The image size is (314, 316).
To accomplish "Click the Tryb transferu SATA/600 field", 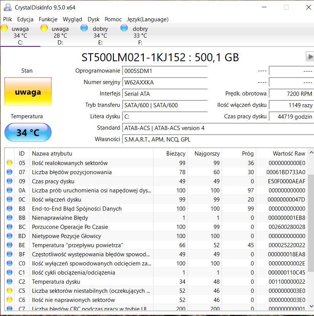I will [165, 105].
